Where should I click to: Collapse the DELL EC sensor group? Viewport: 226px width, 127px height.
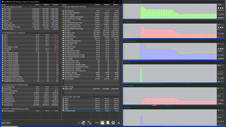click(63, 97)
